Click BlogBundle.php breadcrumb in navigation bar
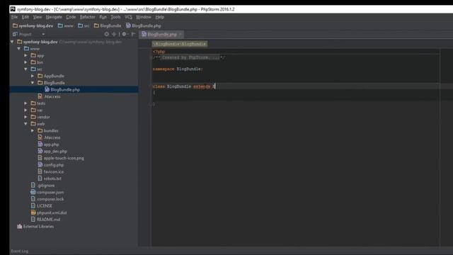Viewport: 453px width, 255px height. pyautogui.click(x=143, y=25)
